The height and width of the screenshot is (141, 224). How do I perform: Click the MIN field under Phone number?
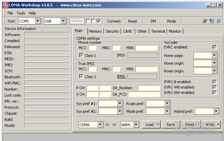pyautogui.click(x=146, y=48)
